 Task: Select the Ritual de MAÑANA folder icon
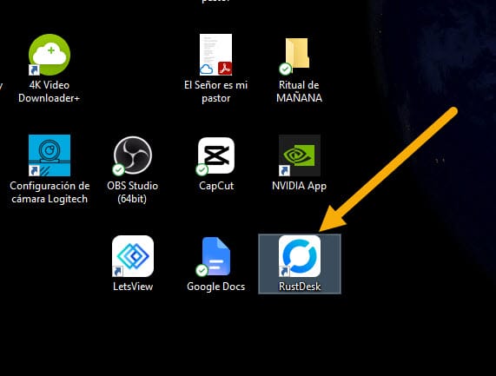pyautogui.click(x=295, y=56)
